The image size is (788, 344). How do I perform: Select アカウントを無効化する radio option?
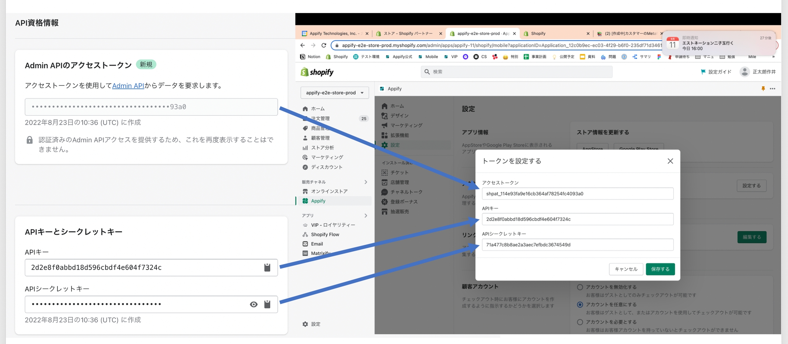[x=580, y=287]
